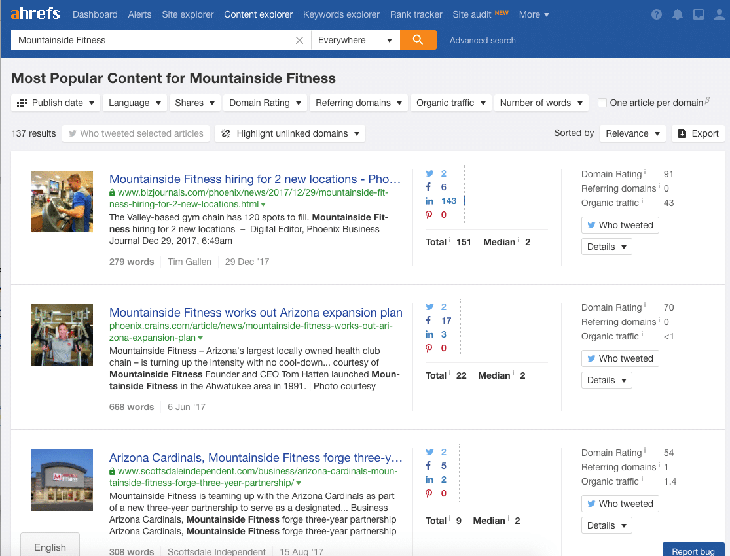
Task: Expand the Everywhere search scope dropdown
Action: point(355,40)
